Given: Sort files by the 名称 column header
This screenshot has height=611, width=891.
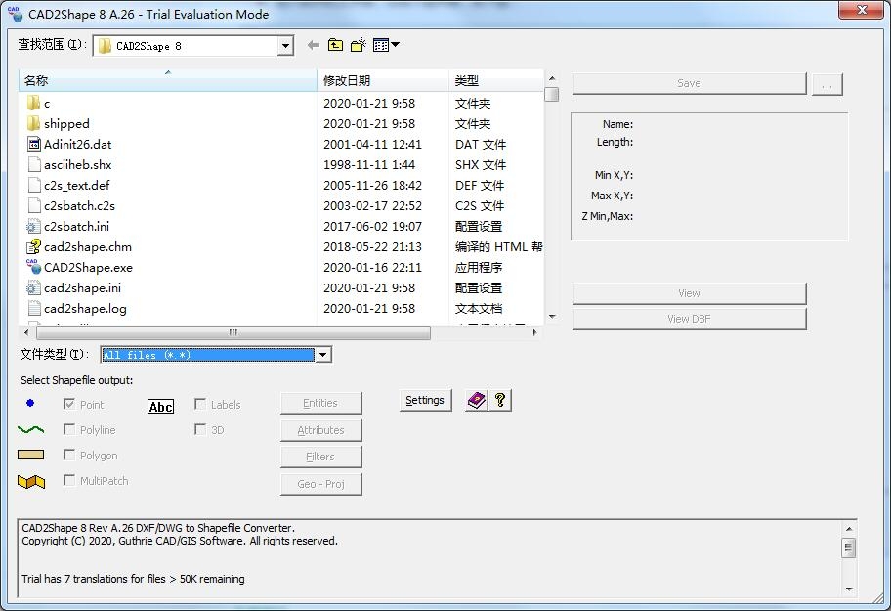Looking at the screenshot, I should (168, 81).
